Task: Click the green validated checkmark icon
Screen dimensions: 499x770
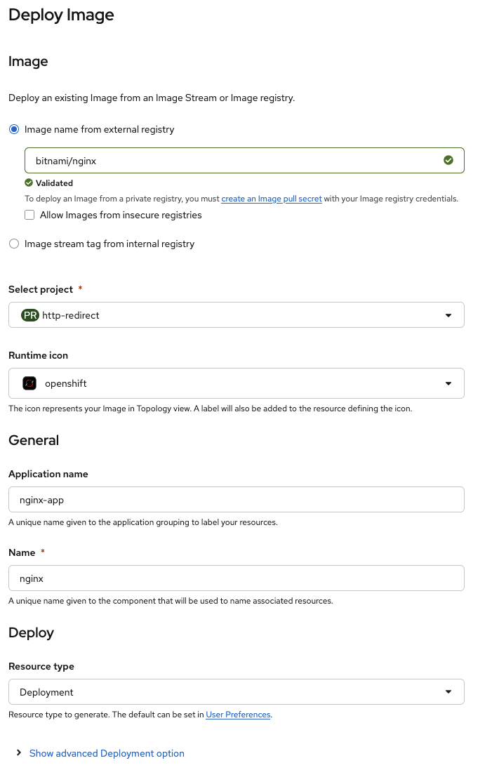Action: (x=448, y=160)
